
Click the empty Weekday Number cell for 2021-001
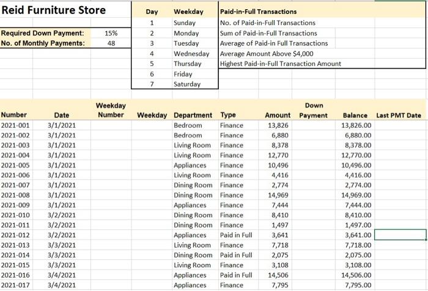(111, 125)
